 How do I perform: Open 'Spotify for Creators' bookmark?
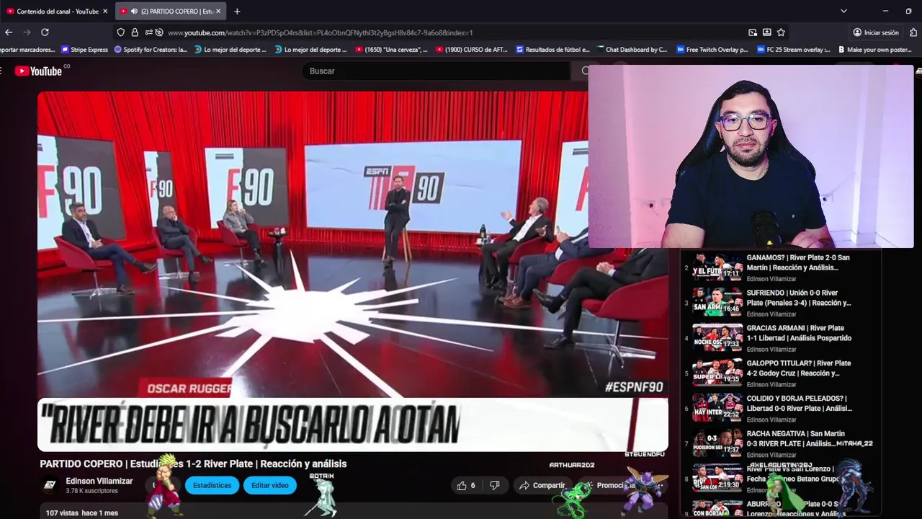pyautogui.click(x=151, y=50)
